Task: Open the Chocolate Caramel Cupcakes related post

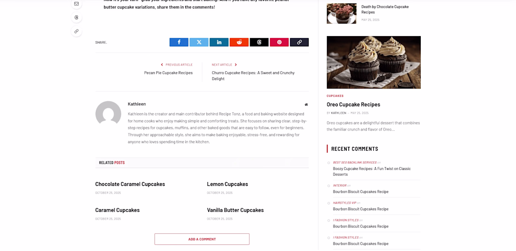Action: (130, 184)
